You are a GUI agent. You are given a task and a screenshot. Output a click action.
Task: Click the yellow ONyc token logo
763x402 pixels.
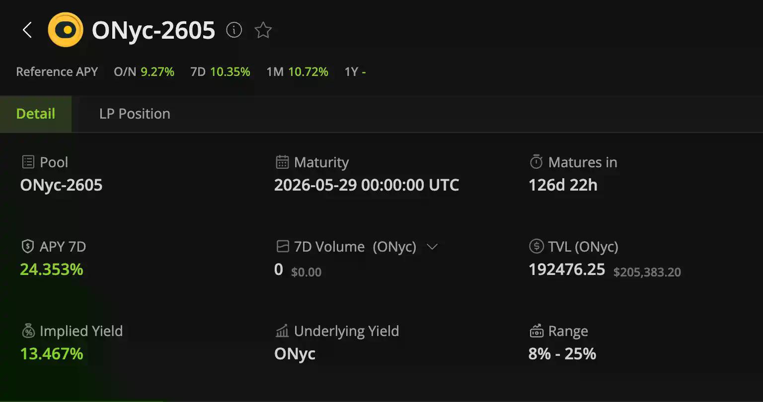tap(65, 30)
